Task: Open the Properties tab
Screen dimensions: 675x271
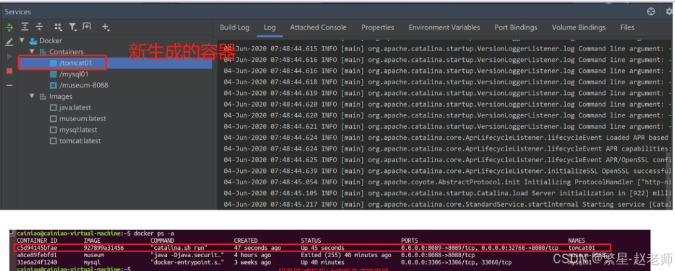Action: 377,27
